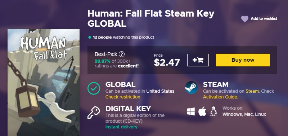Click the Linux penguin platform icon
The width and height of the screenshot is (288, 136).
click(x=213, y=111)
